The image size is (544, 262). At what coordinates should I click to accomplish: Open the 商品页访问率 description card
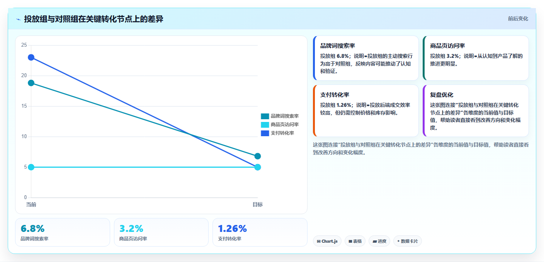click(476, 58)
